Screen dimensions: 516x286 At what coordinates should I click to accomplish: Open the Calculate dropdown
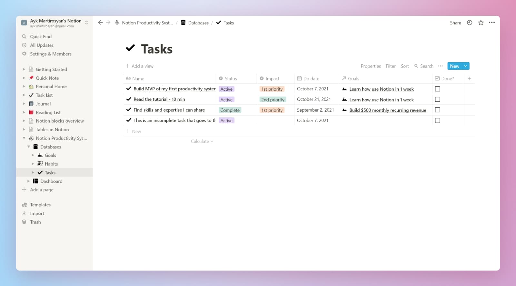[202, 141]
